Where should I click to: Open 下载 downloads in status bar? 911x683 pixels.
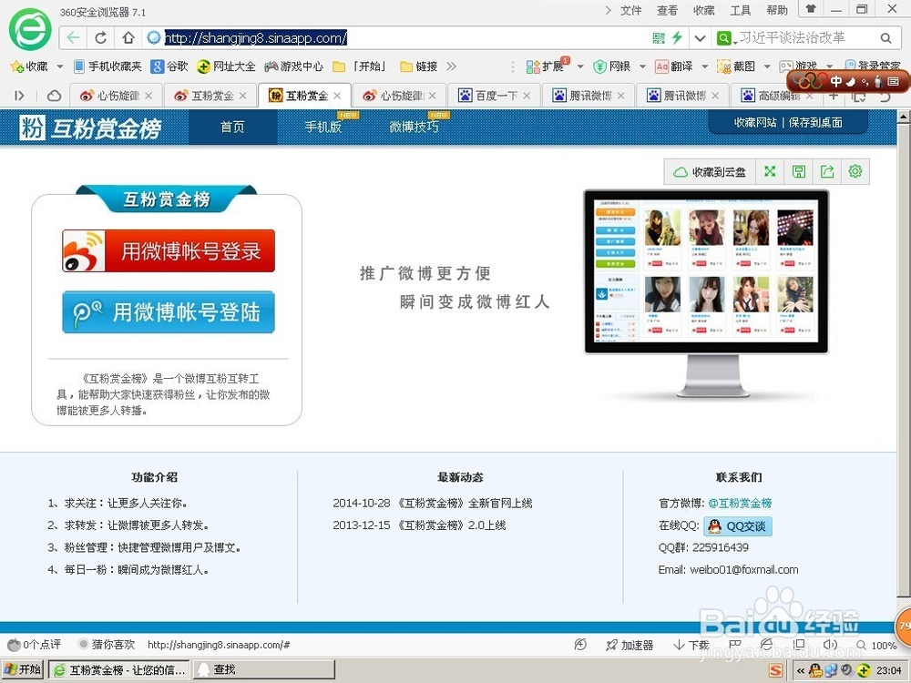pyautogui.click(x=691, y=645)
